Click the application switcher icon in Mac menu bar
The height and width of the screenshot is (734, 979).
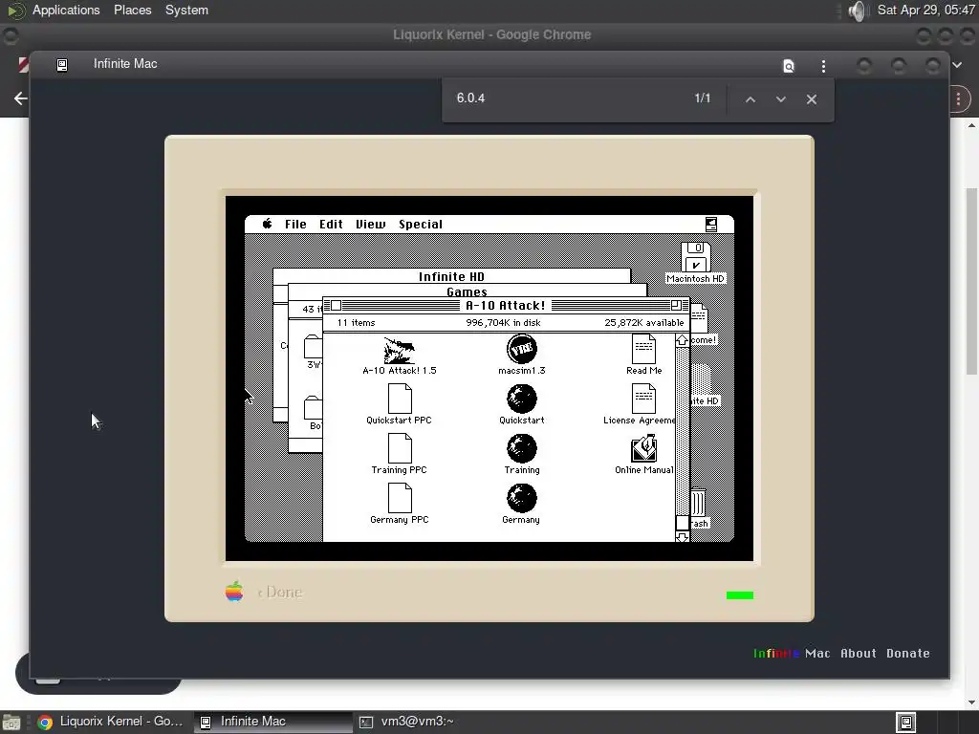point(711,224)
